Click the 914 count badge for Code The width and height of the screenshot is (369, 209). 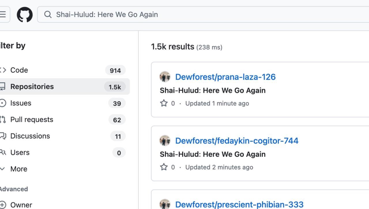(x=115, y=70)
